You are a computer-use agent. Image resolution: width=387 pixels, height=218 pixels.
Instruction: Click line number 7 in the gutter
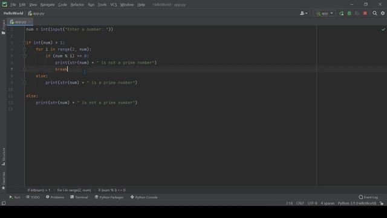11,70
